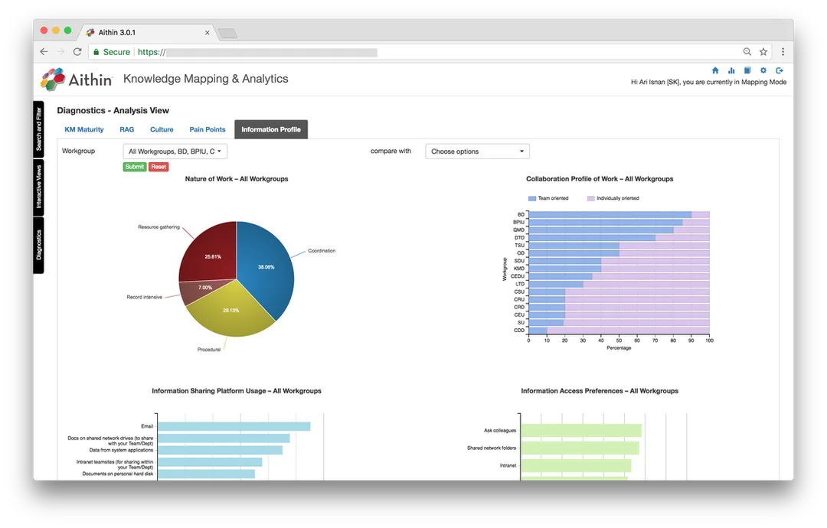Toggle the Team oriented legend entry
Screen dimensions: 827x528
pos(548,198)
